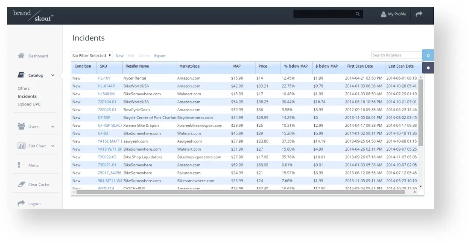Screen dimensions: 468x243
Task: Click the share arrow icon beside My Profile
Action: (x=419, y=14)
